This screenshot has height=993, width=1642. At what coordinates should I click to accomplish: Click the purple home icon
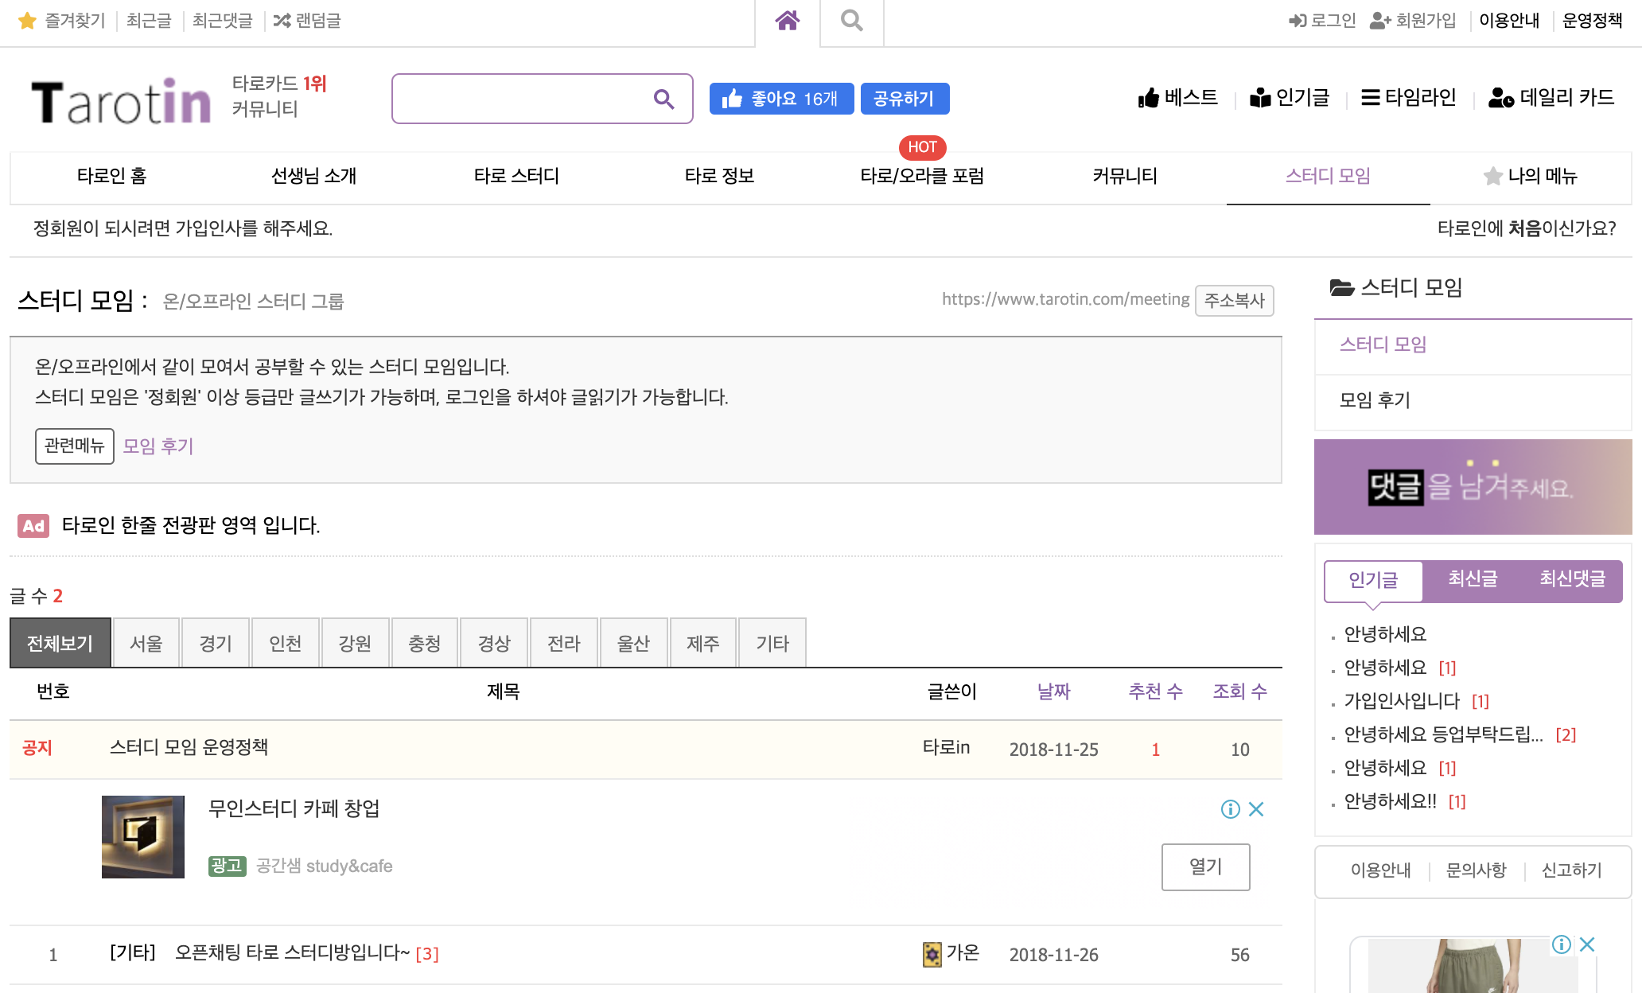tap(787, 21)
